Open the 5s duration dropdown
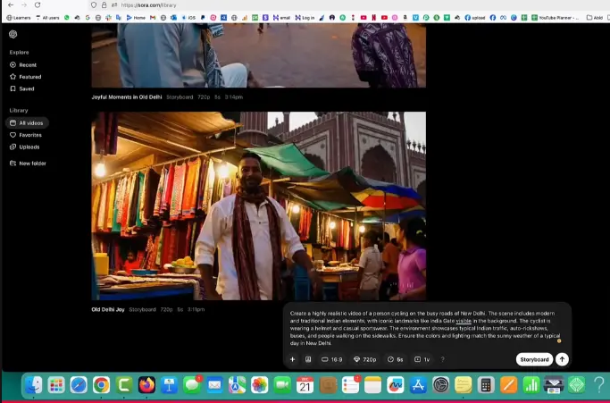Screen dimensions: 610x403 396,359
